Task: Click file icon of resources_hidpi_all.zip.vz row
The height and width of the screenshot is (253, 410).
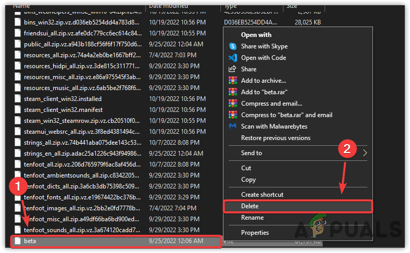Action: pos(18,66)
